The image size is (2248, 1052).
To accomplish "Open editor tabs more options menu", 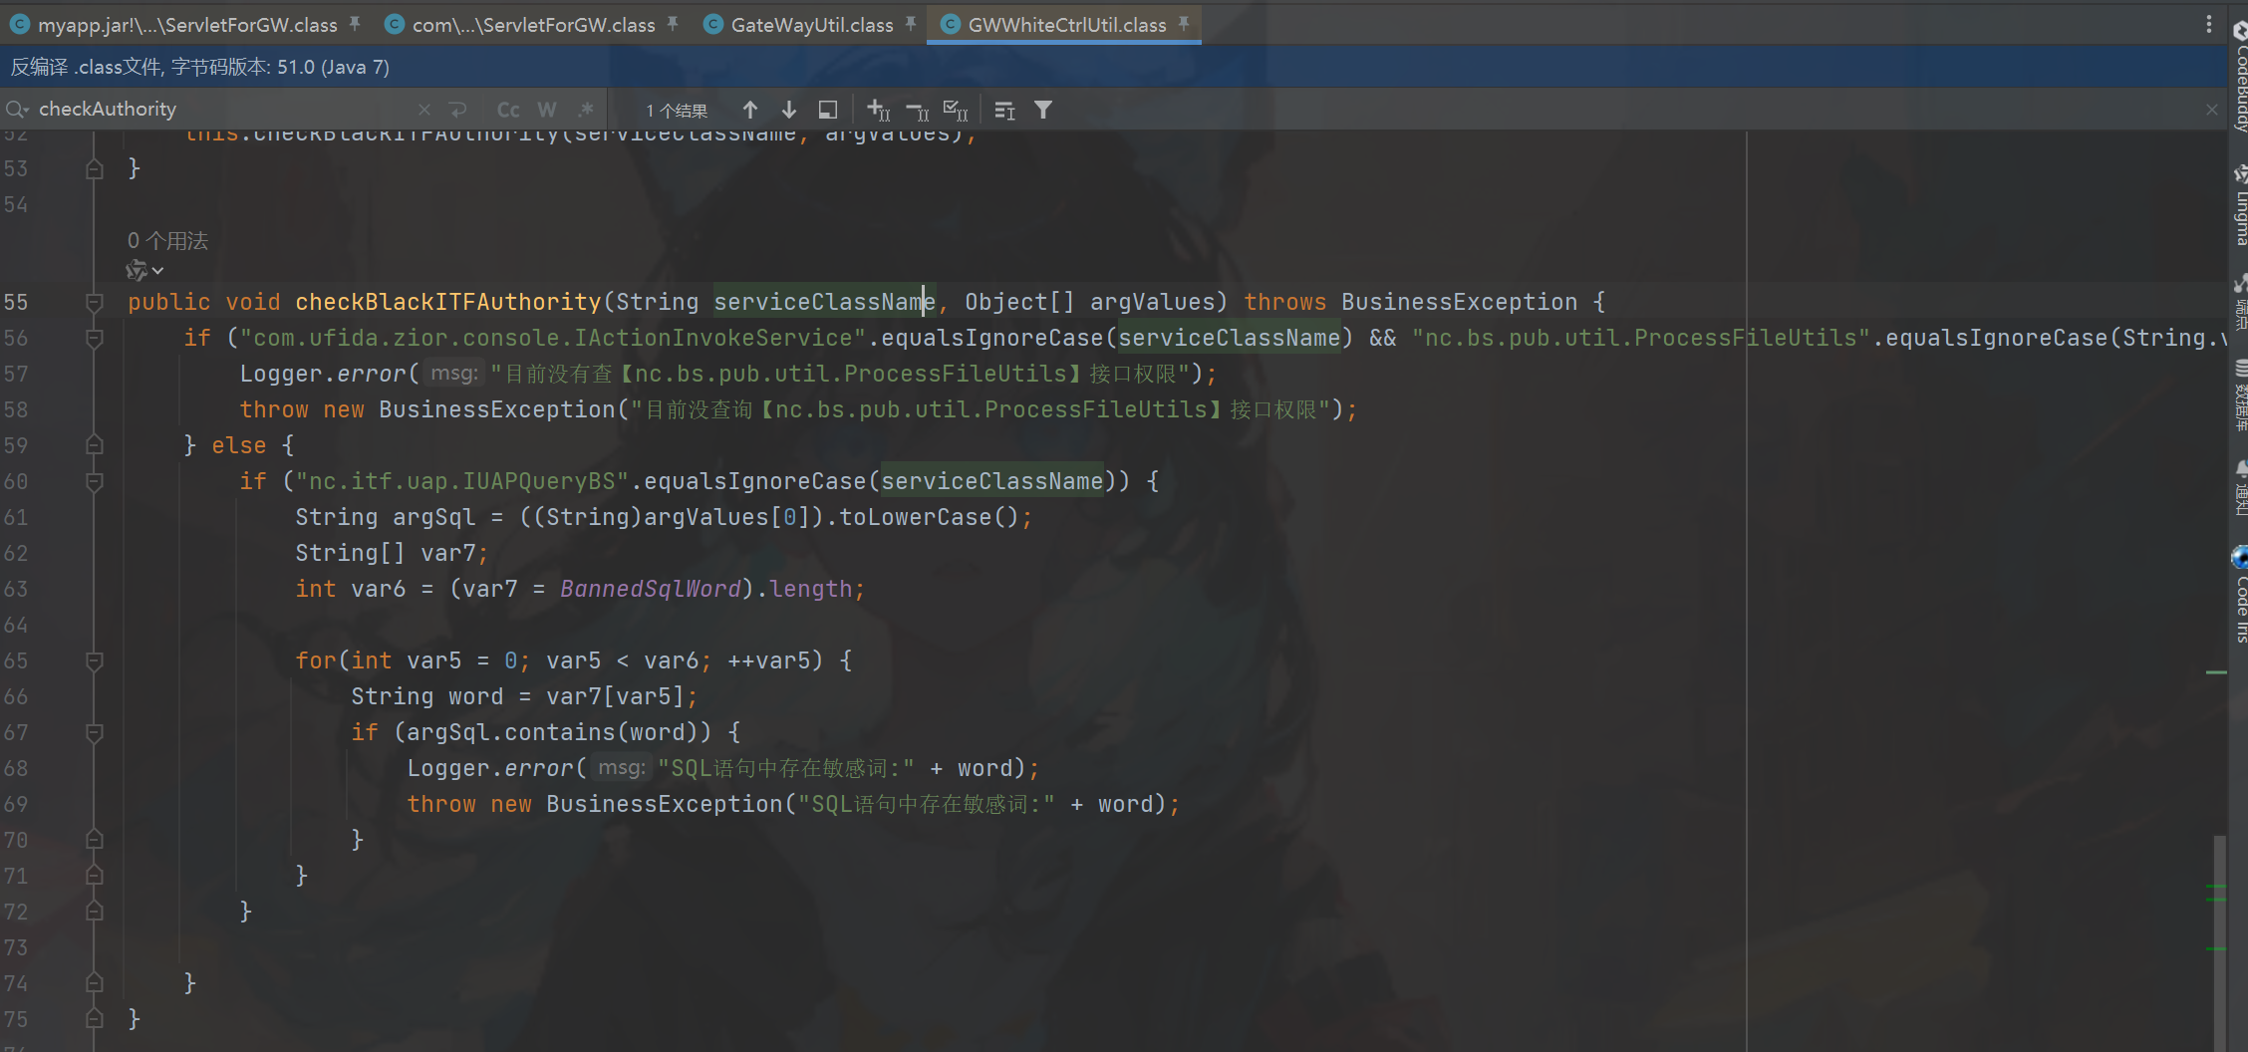I will tap(2208, 25).
